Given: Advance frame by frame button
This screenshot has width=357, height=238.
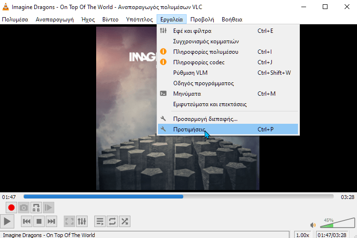Looking at the screenshot, I should tap(49, 208).
